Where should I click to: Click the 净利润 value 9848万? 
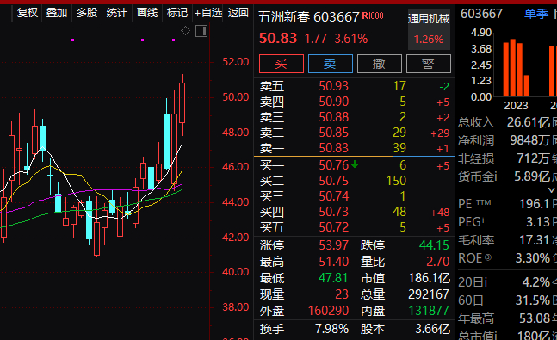coord(529,140)
